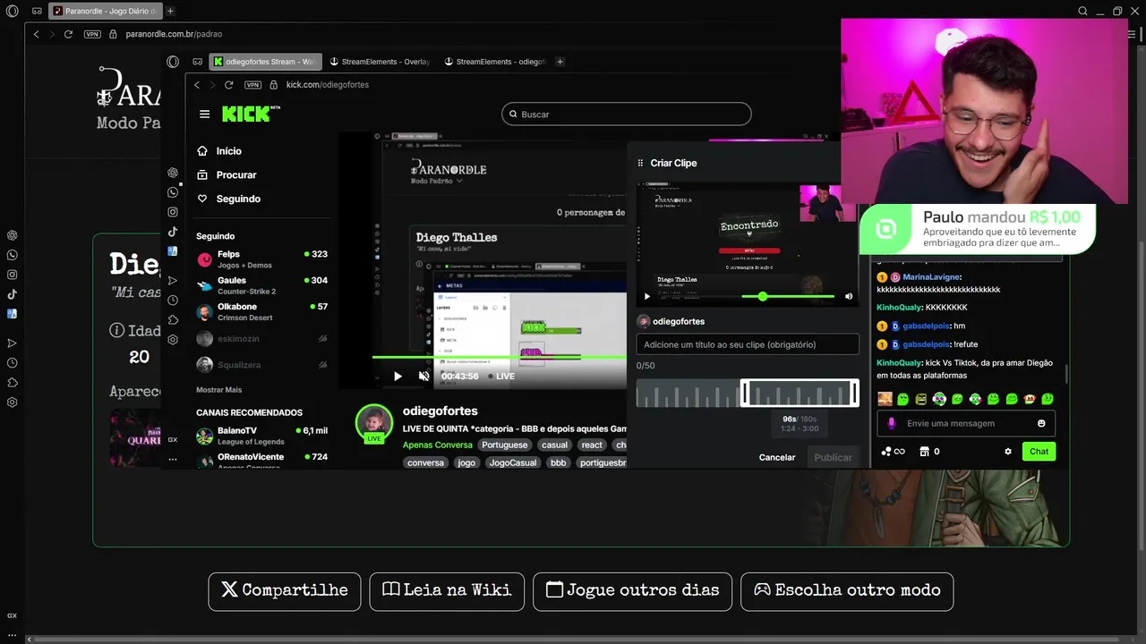Open Gaules channel in following list

point(261,285)
